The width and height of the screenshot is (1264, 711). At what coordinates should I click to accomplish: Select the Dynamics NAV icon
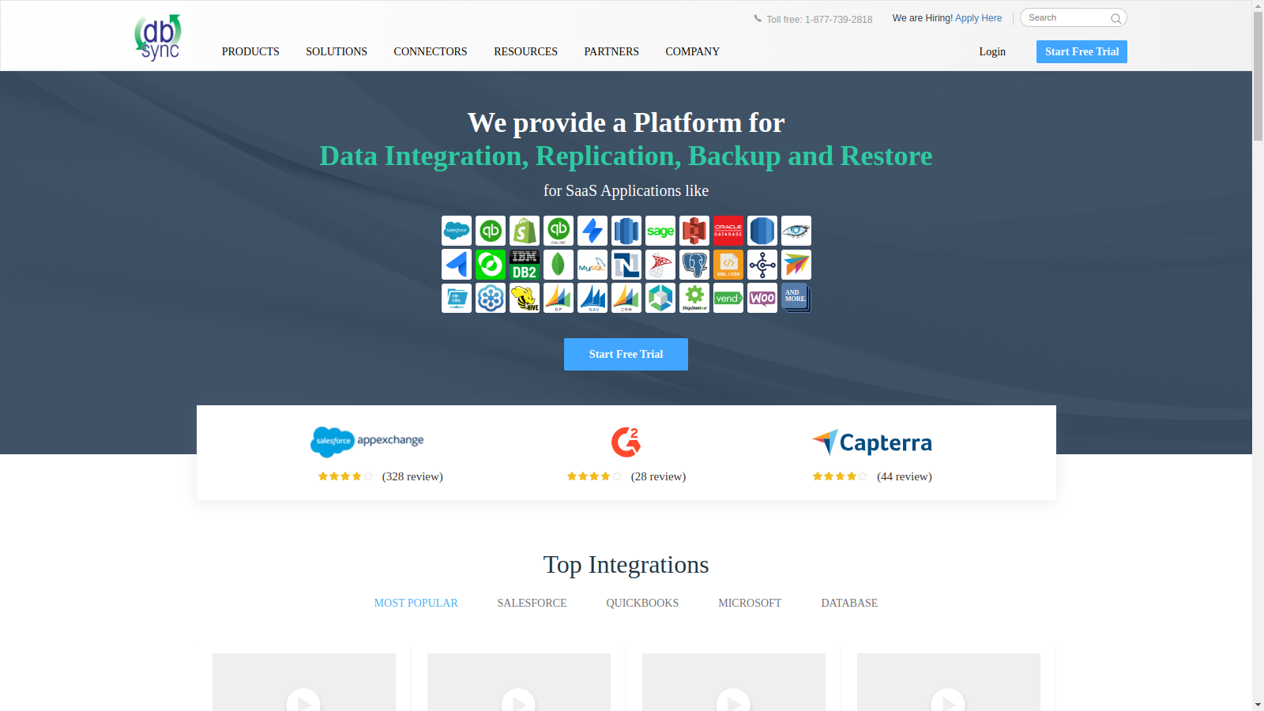point(592,298)
